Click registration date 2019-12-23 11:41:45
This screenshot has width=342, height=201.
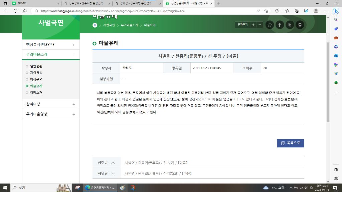pos(207,68)
